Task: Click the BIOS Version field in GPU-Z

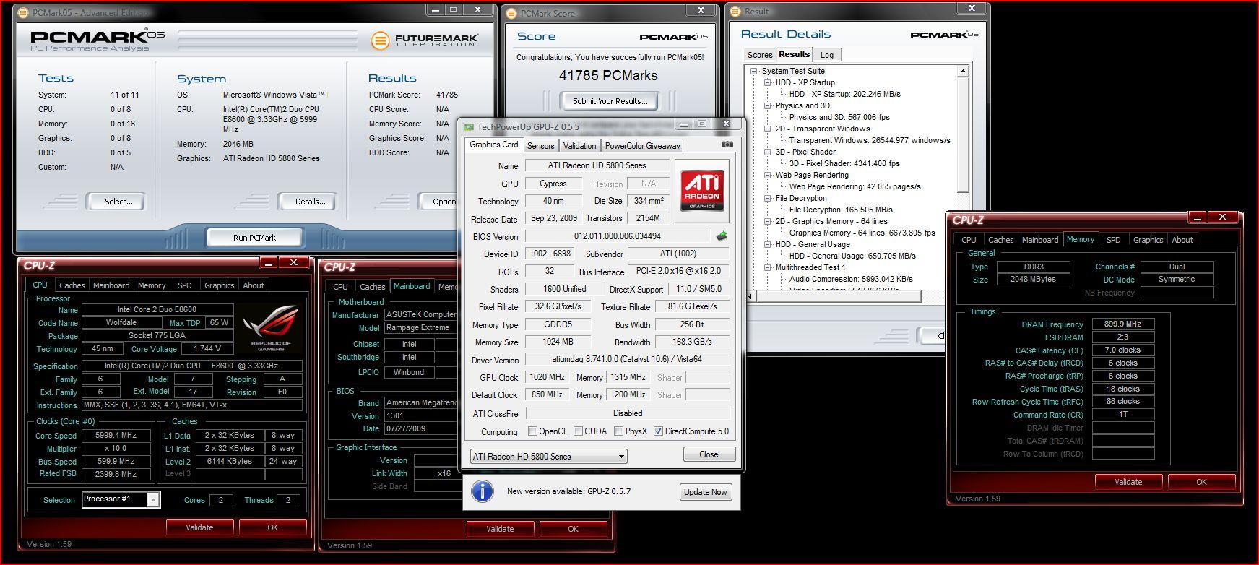Action: coord(618,236)
